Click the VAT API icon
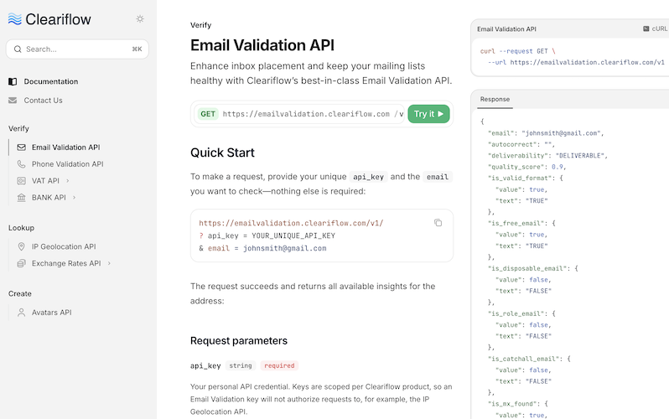 coord(21,181)
